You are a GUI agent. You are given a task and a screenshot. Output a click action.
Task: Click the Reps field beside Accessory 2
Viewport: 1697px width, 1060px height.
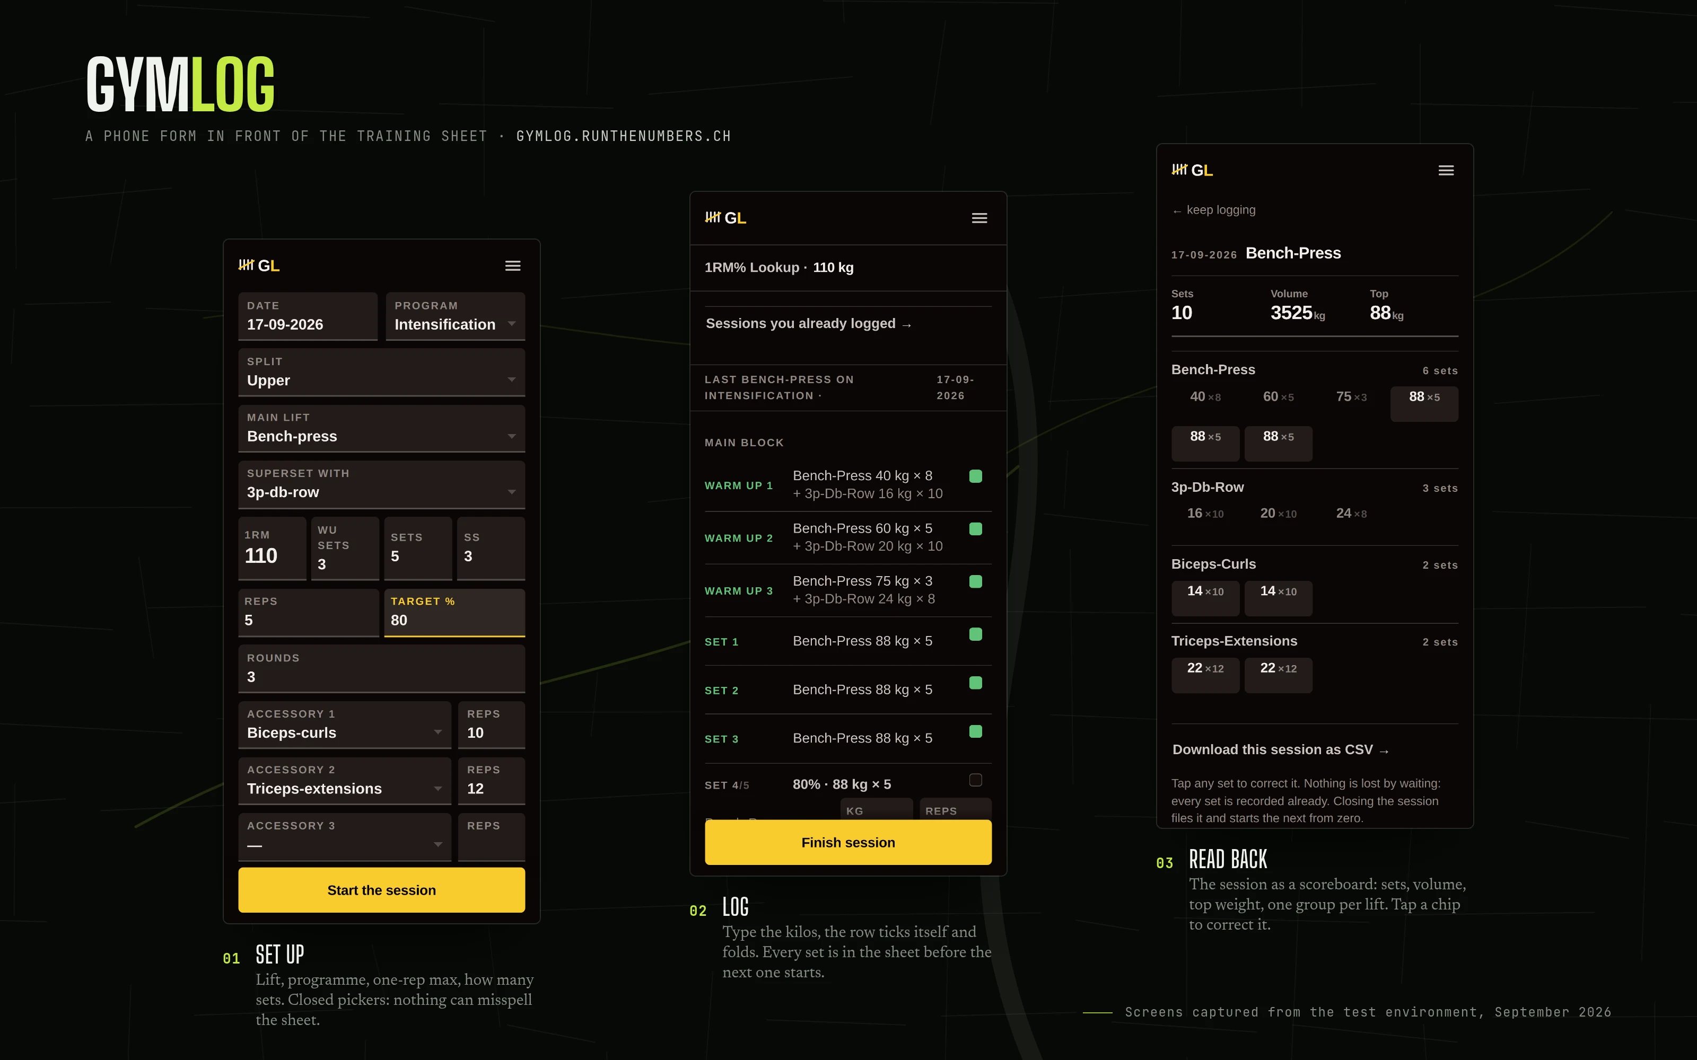tap(492, 781)
